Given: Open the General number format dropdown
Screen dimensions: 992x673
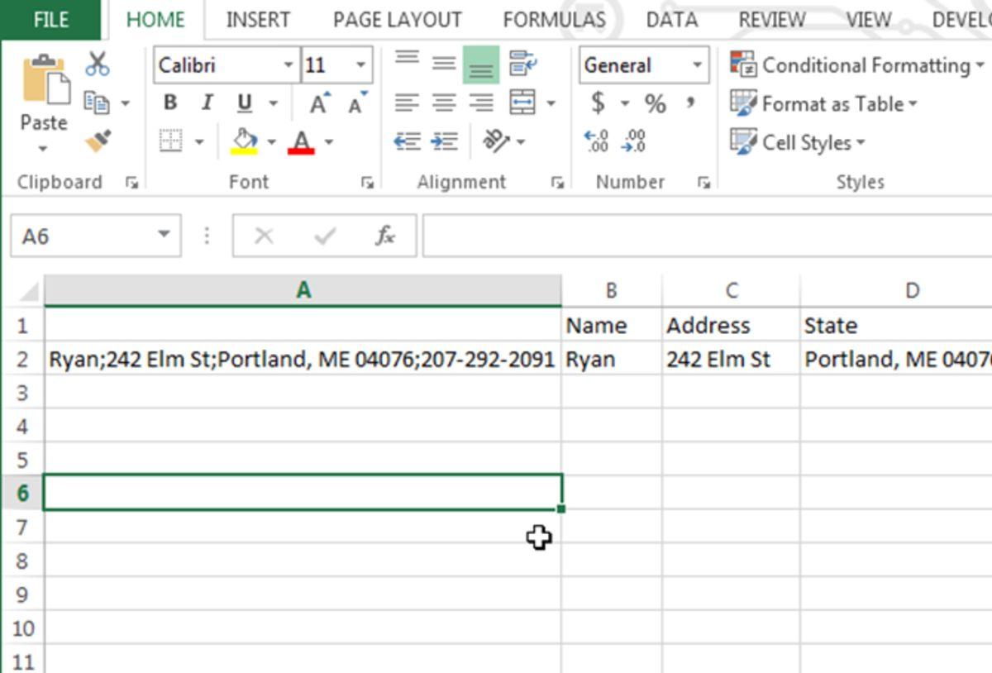Looking at the screenshot, I should tap(699, 65).
